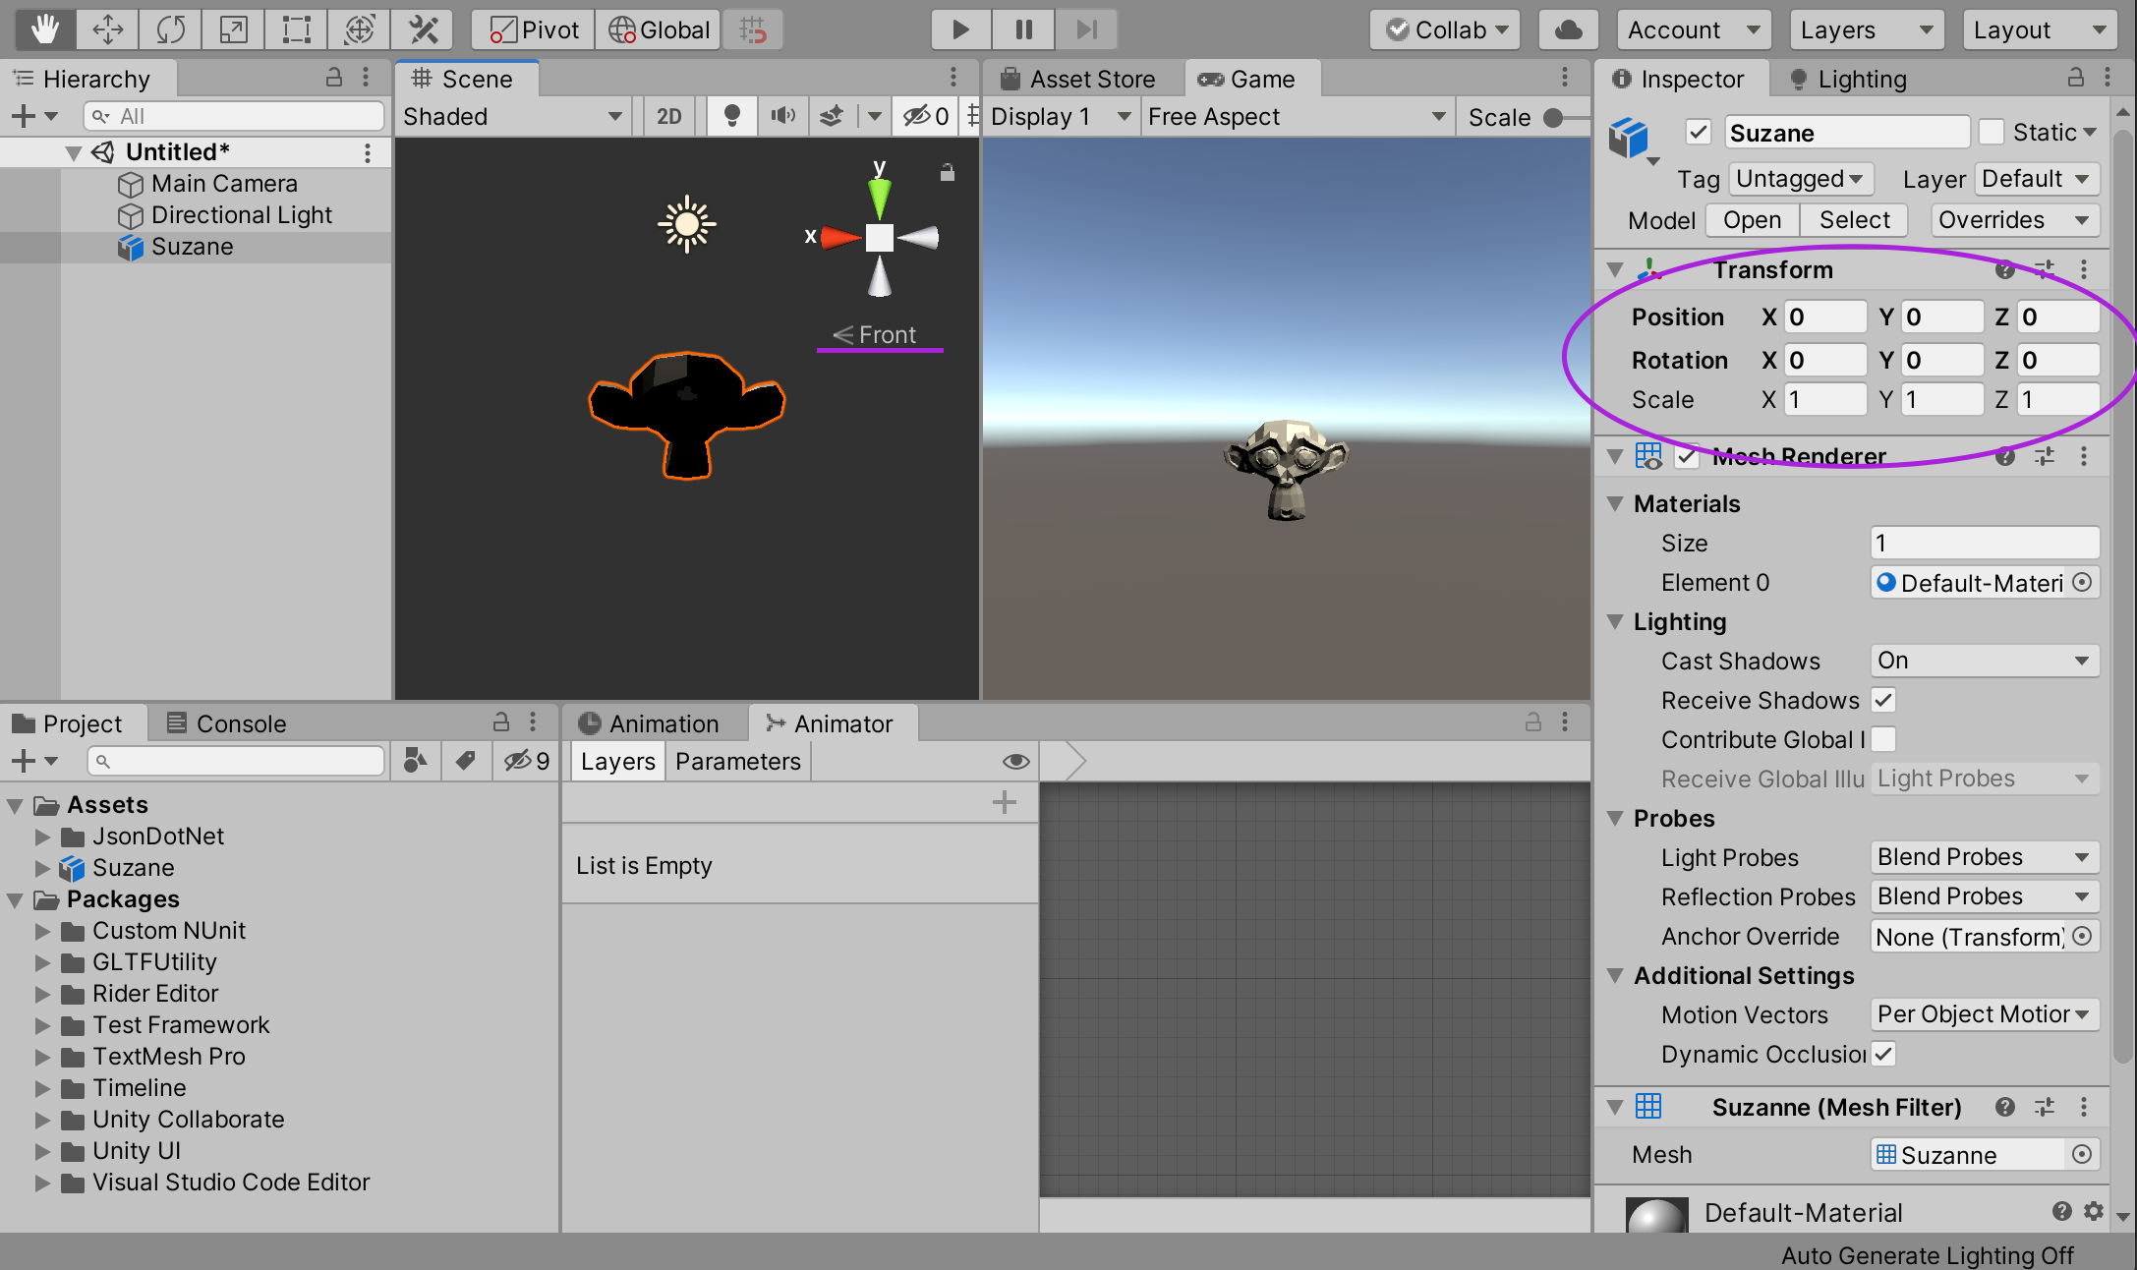
Task: Open the Overrides button
Action: 2013,219
